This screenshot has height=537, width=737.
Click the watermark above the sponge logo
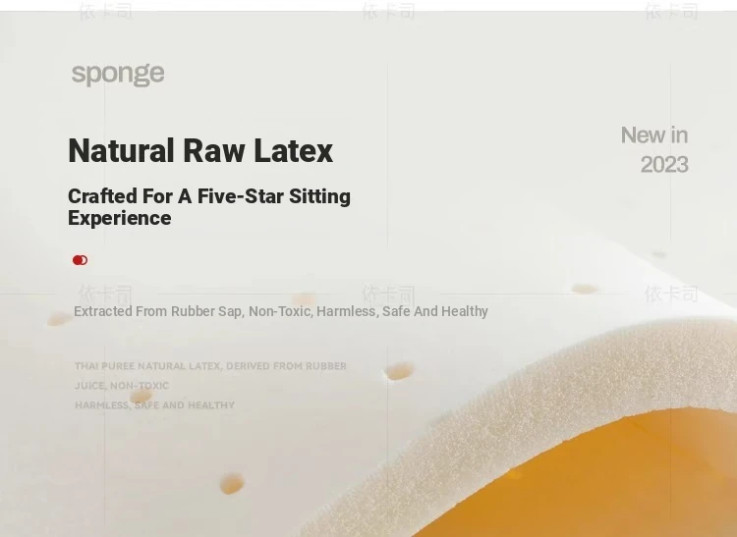pyautogui.click(x=105, y=11)
